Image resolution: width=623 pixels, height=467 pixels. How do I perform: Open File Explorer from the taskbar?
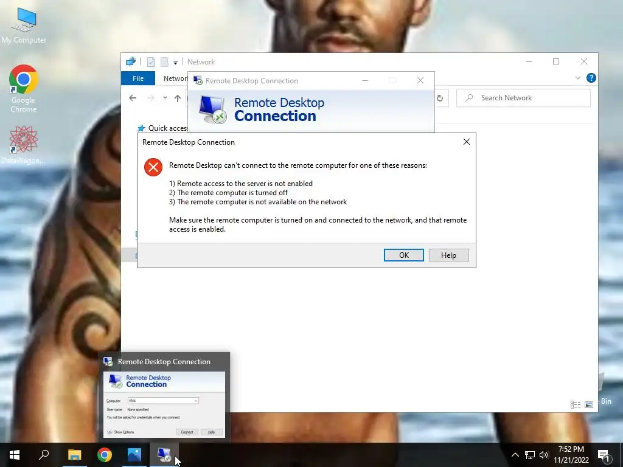click(x=74, y=455)
